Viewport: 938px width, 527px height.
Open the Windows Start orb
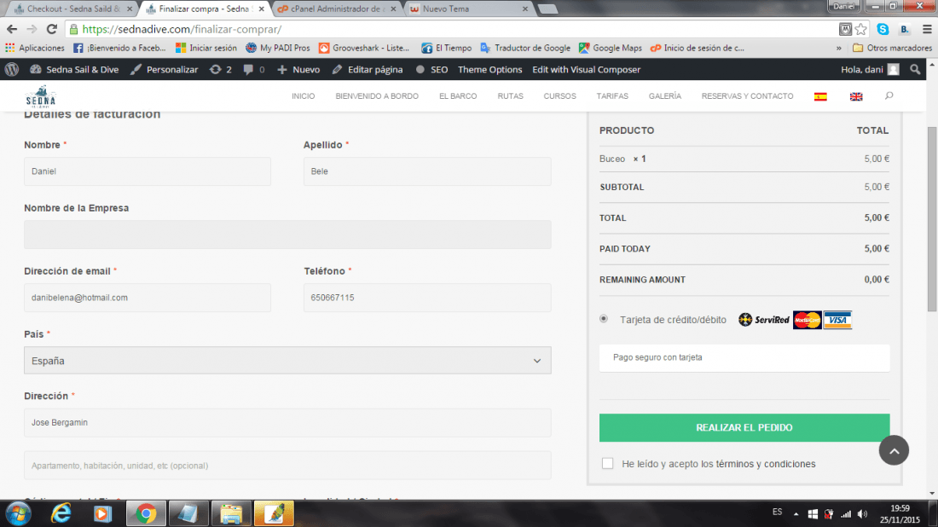point(18,514)
